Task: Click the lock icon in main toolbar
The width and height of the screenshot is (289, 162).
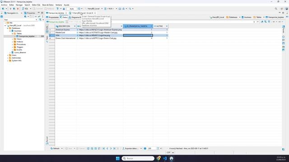Action: (x=64, y=9)
